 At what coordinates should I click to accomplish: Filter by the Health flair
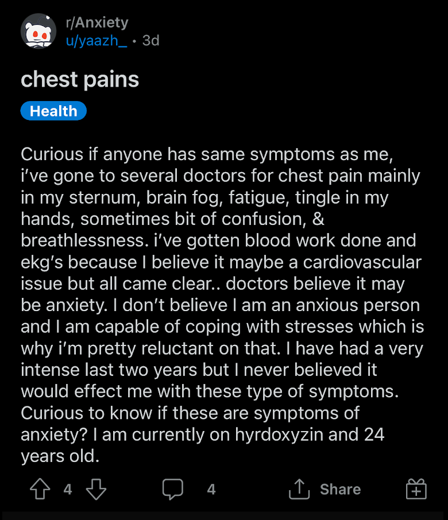pyautogui.click(x=53, y=111)
